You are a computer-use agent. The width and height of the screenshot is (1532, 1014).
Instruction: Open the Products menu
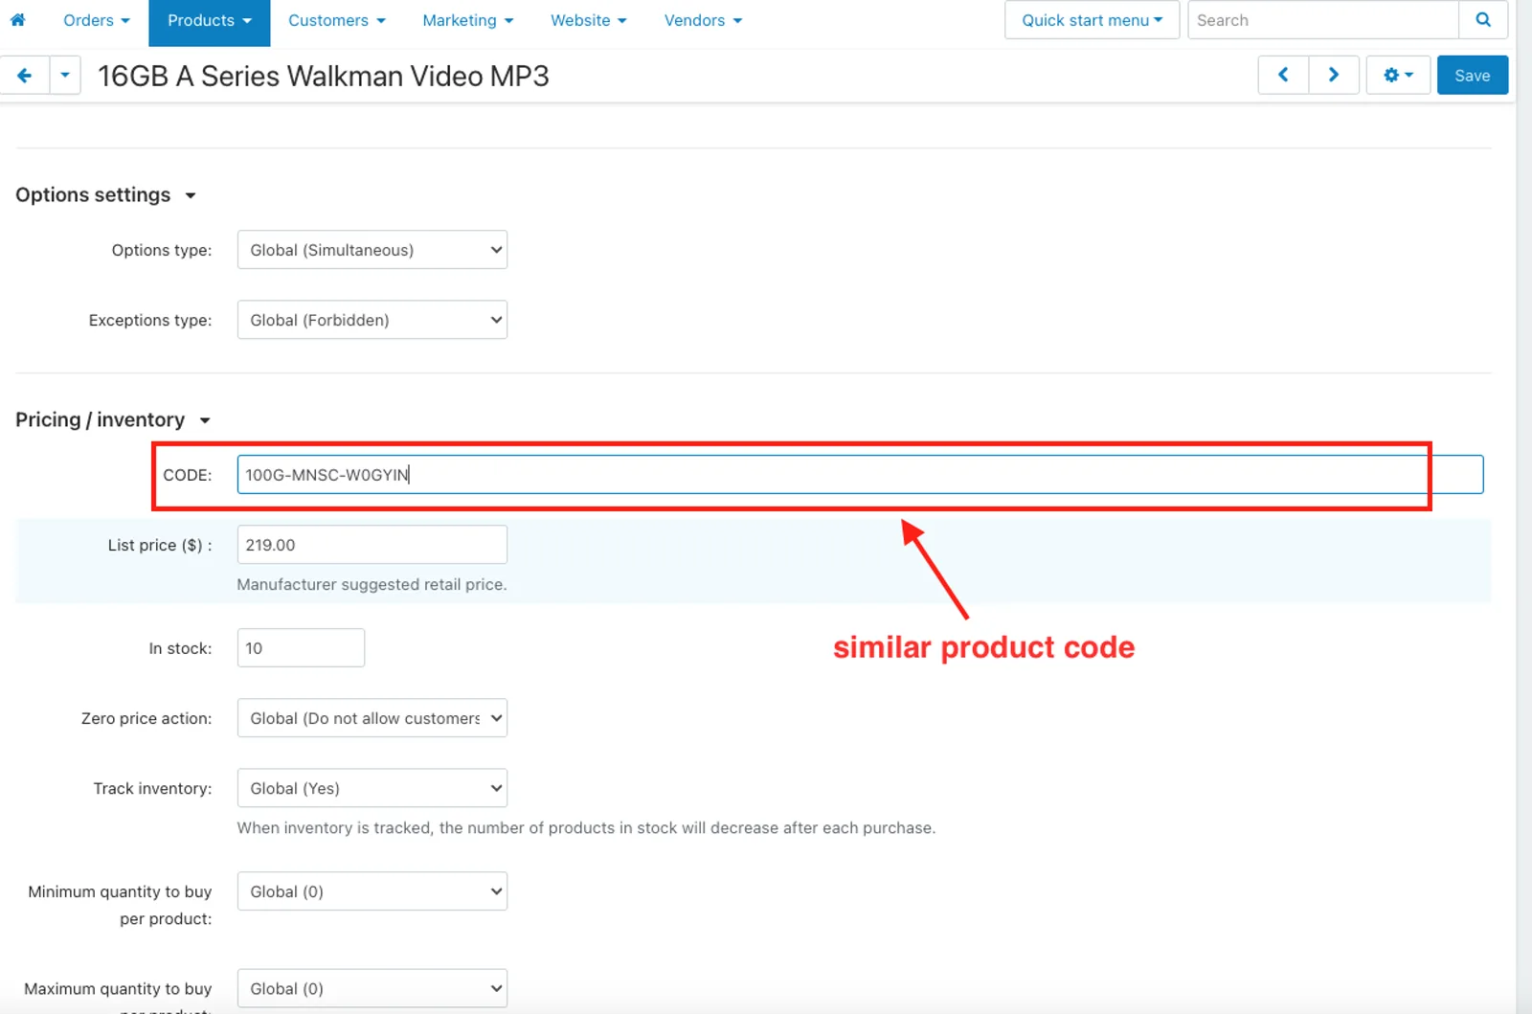[210, 21]
